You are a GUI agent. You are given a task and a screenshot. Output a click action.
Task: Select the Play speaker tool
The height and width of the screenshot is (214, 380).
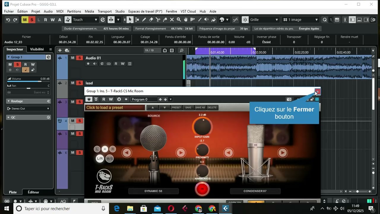(207, 20)
